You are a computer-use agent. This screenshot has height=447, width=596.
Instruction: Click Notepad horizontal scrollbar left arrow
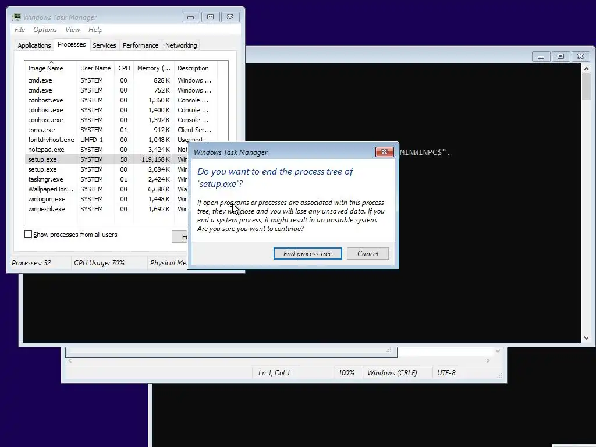coord(70,360)
